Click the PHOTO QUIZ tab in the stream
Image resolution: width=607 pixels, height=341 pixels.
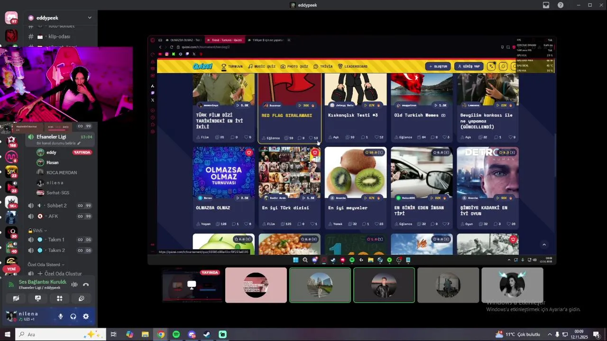[x=294, y=66]
